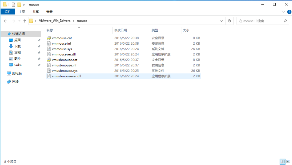Screen dimensions: 292x165
Task: Click the vmusbmouse.sys file icon
Action: point(49,71)
